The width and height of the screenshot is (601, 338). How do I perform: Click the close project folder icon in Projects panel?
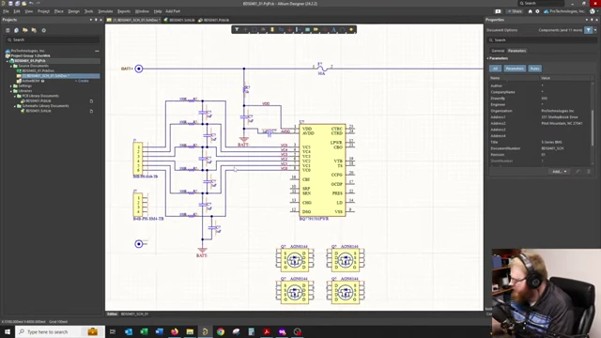coord(34,30)
